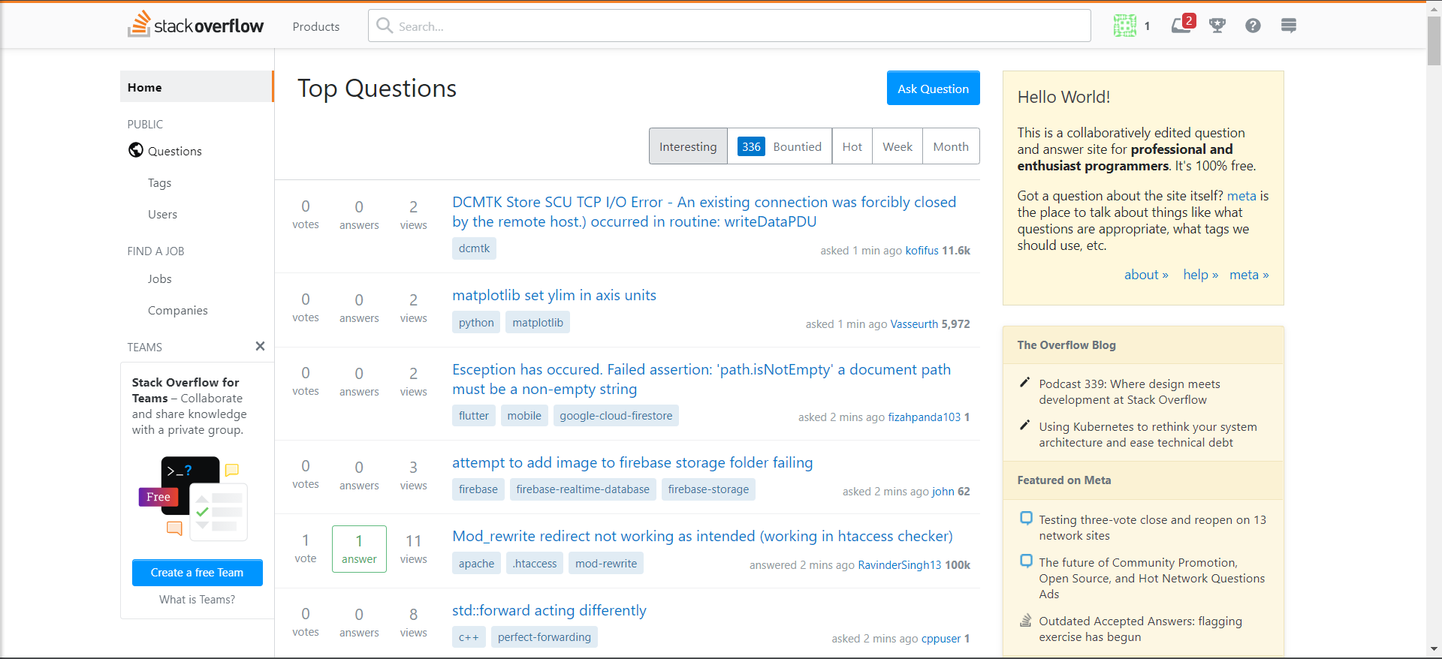The image size is (1442, 659).
Task: Open the matplotlib set ylim question
Action: 554,295
